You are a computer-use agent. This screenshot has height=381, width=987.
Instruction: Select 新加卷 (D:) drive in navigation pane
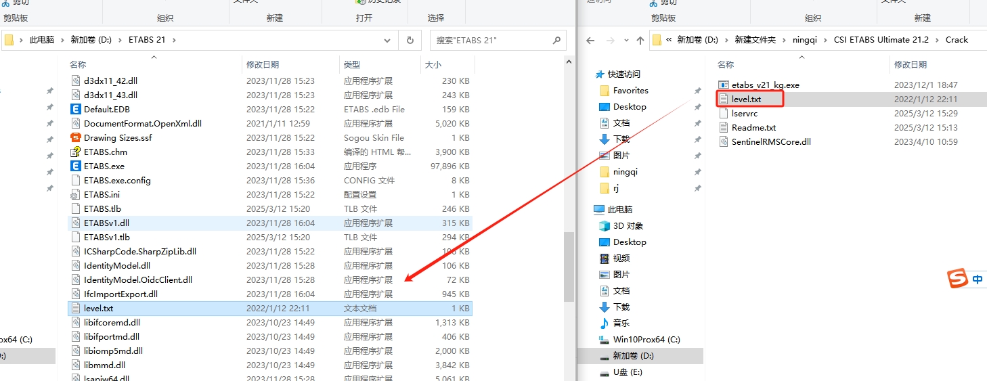click(633, 356)
